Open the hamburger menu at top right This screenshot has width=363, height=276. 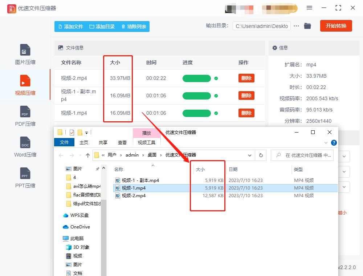pos(309,8)
